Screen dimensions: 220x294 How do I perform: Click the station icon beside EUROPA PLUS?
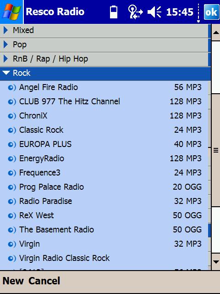(12, 145)
